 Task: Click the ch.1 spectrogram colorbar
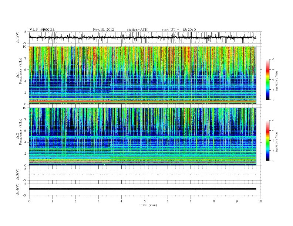coord(267,79)
